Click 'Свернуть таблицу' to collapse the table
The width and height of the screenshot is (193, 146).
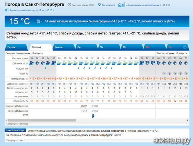point(17,124)
